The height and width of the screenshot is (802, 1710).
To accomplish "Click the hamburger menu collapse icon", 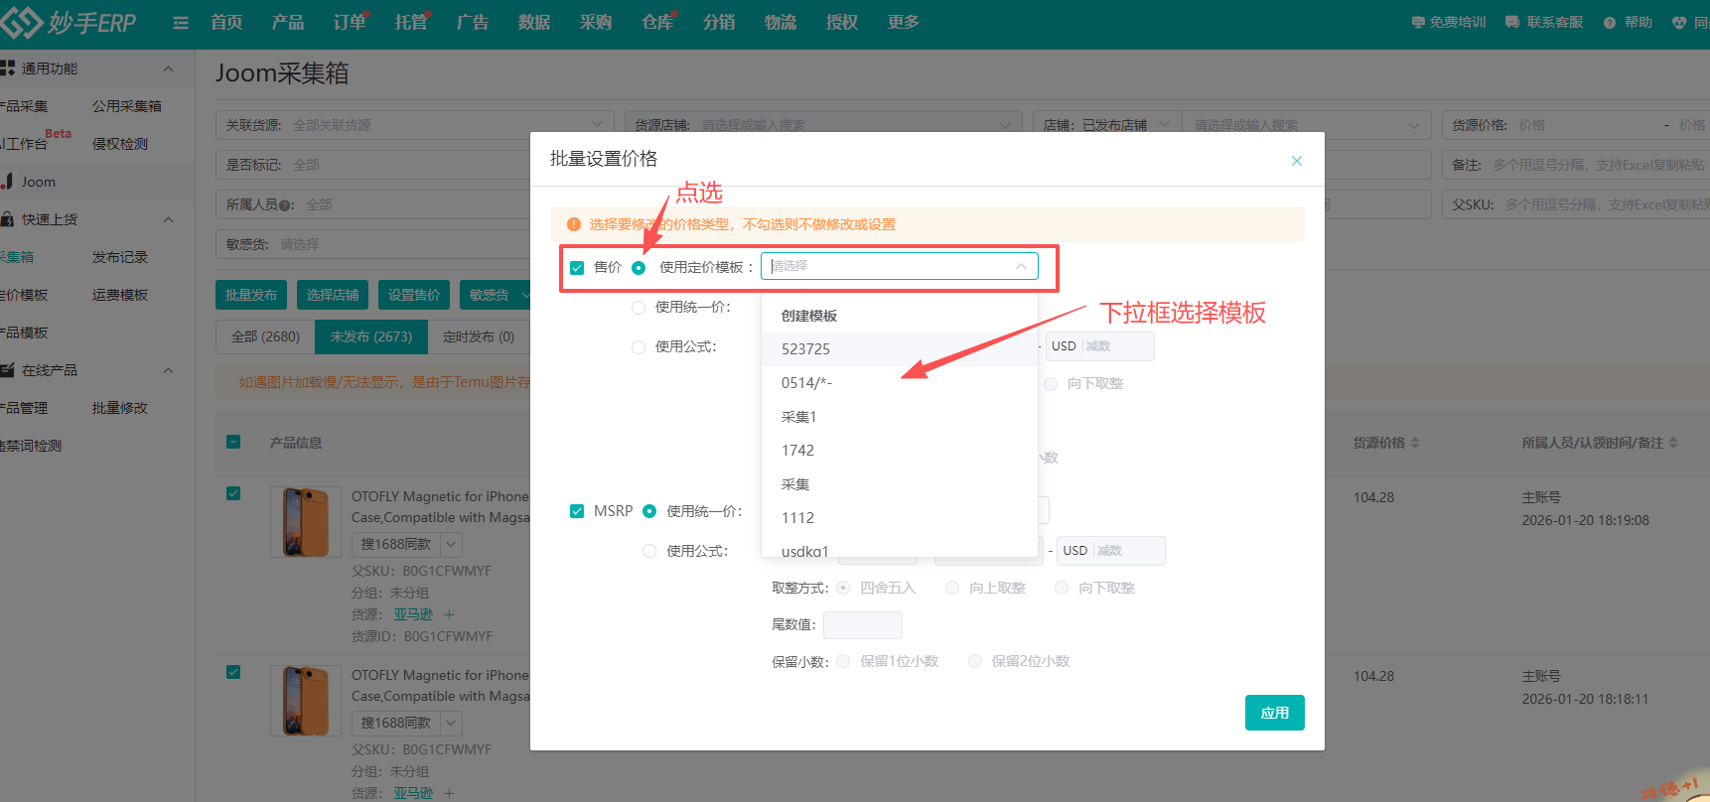I will (x=181, y=23).
